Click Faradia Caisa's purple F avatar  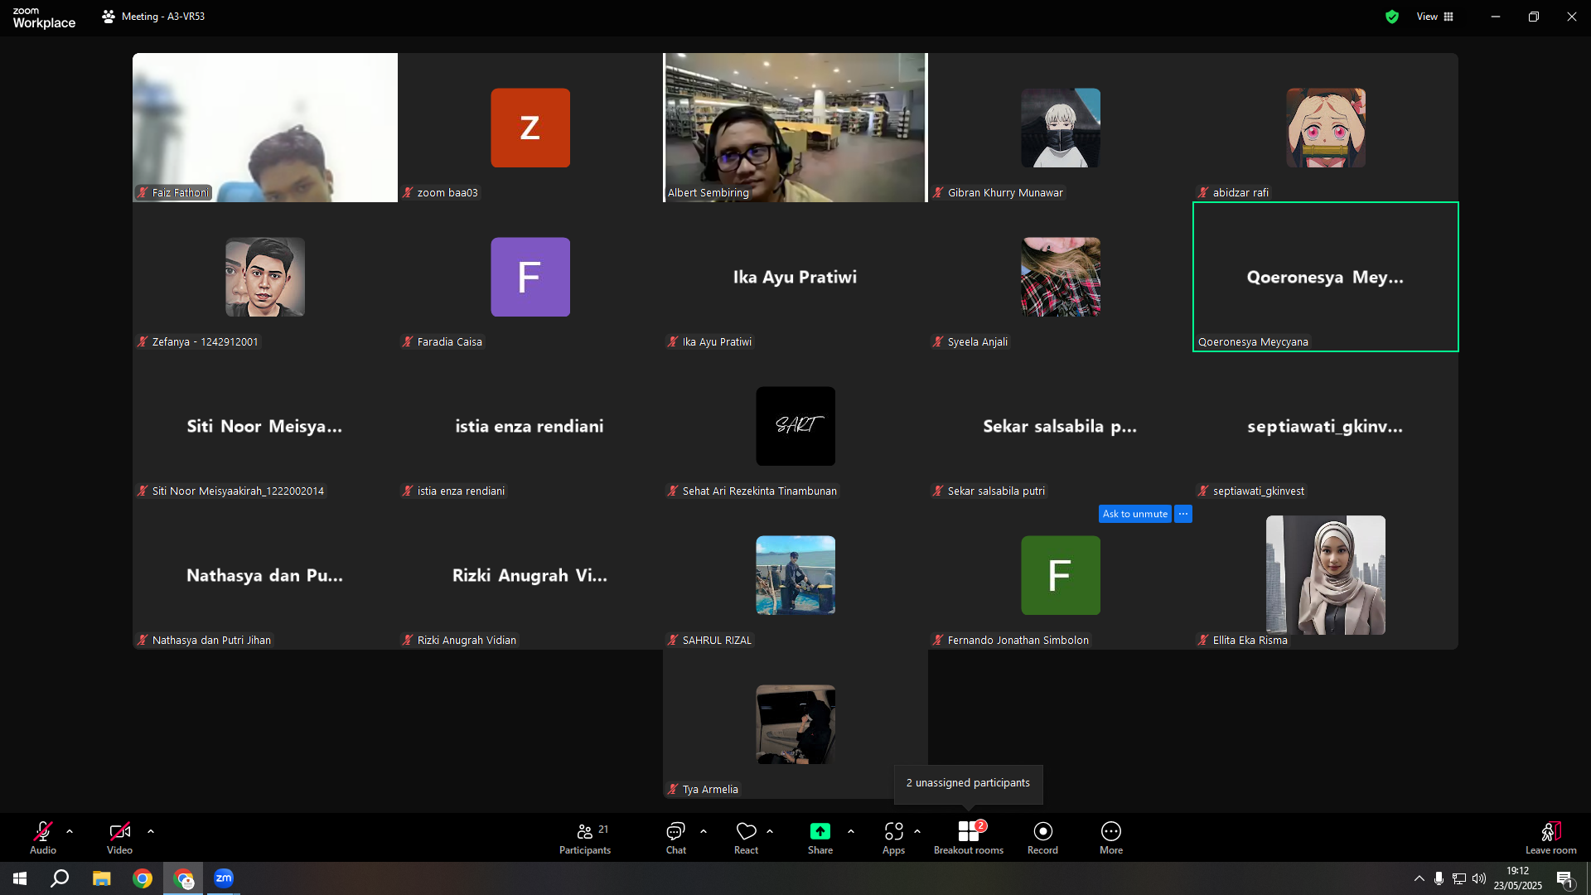pyautogui.click(x=530, y=277)
